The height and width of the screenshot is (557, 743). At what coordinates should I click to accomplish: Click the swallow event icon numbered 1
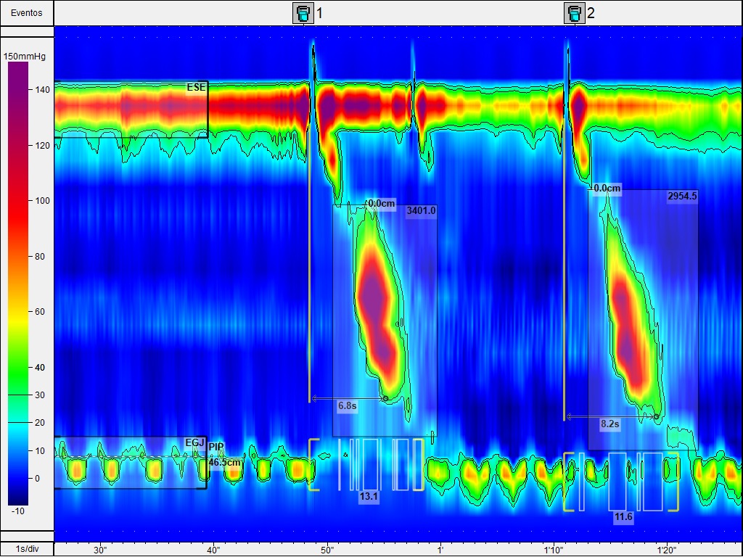[x=303, y=13]
